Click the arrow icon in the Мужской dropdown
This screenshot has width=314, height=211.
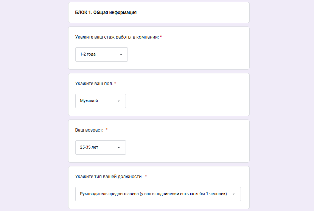(x=119, y=101)
